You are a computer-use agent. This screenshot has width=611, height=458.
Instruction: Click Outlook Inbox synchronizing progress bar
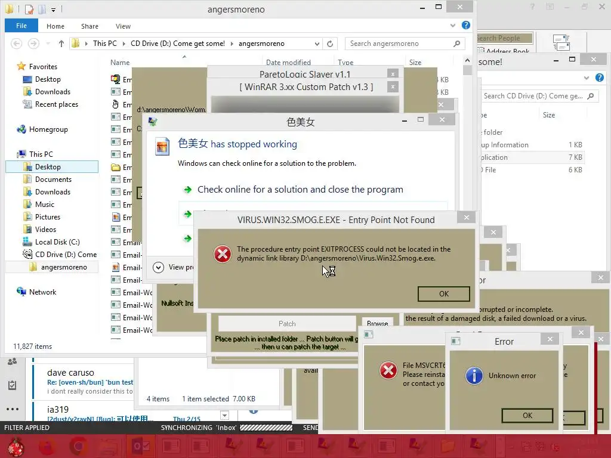(266, 428)
